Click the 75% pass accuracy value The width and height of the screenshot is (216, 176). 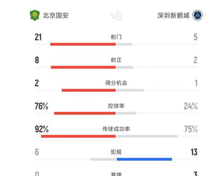click(x=191, y=129)
